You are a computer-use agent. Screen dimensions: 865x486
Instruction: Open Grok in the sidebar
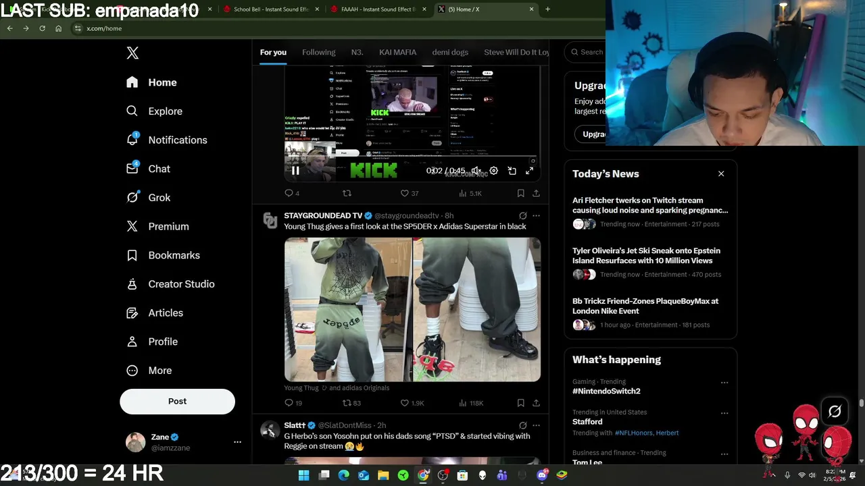tap(149, 198)
